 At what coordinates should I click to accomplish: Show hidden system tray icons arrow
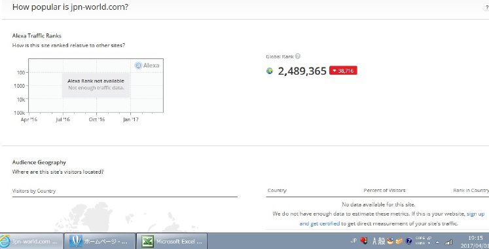[x=437, y=242]
